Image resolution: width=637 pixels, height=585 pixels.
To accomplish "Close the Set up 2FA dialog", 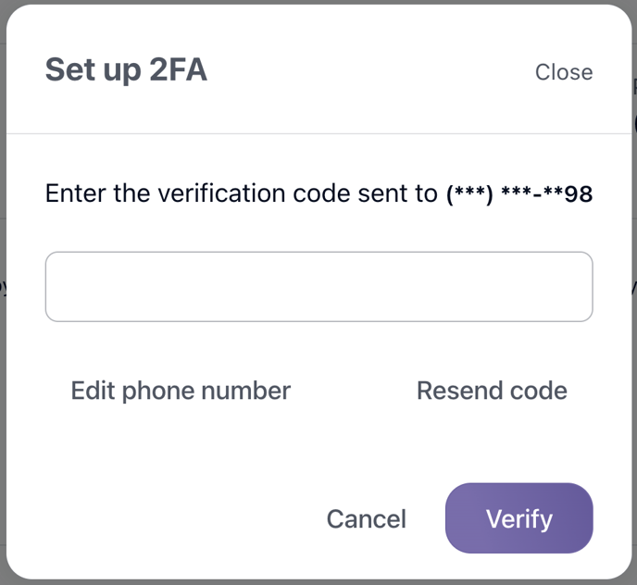I will [x=563, y=72].
